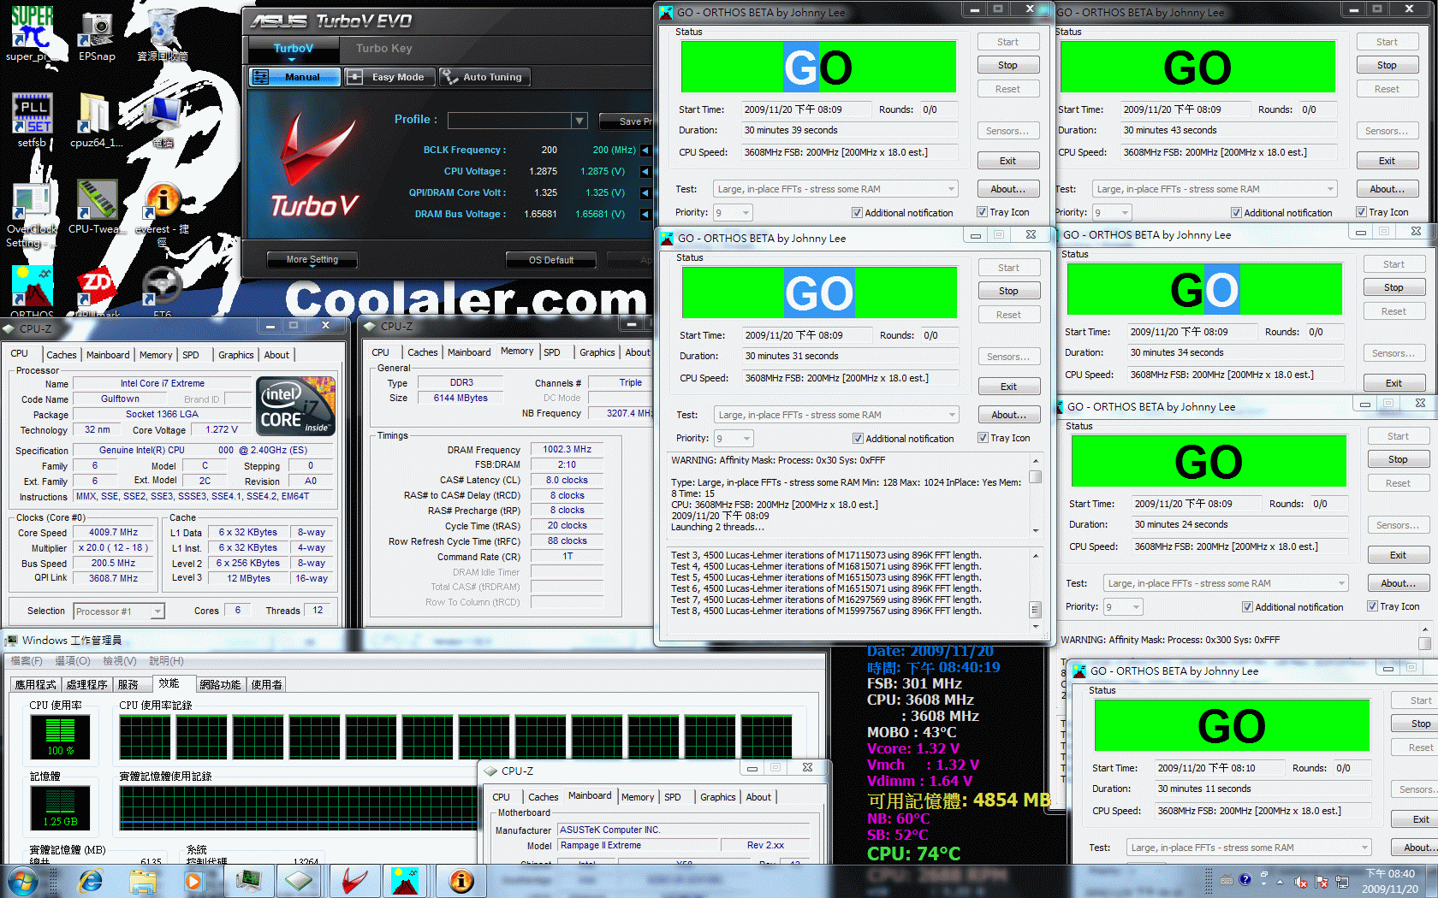Select Easy Mode in TurboV EVO

(390, 77)
